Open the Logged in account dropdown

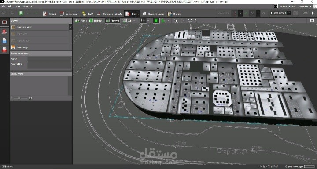(304, 7)
